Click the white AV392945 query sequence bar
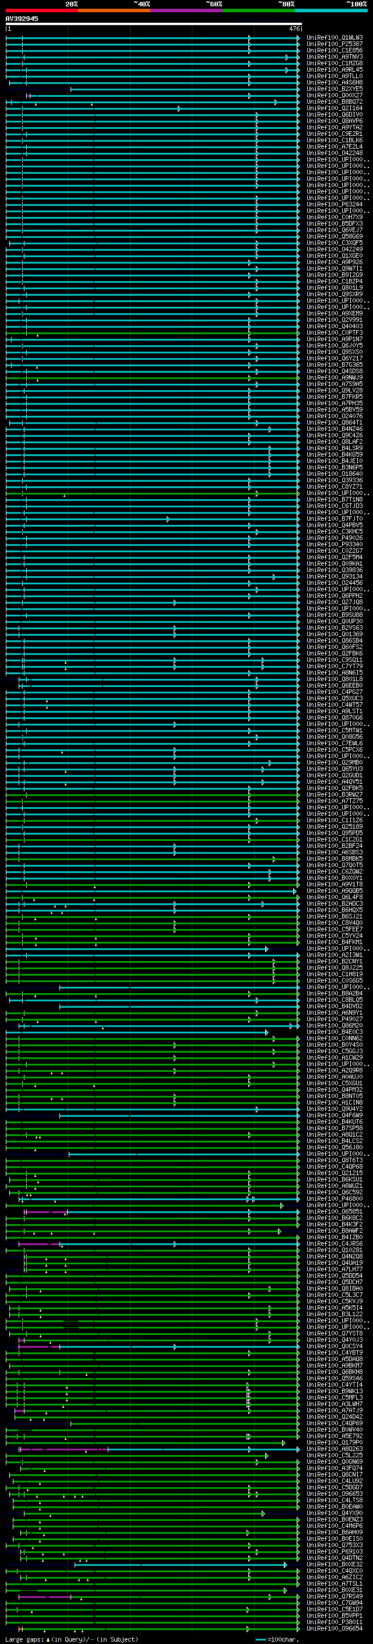 (x=154, y=23)
